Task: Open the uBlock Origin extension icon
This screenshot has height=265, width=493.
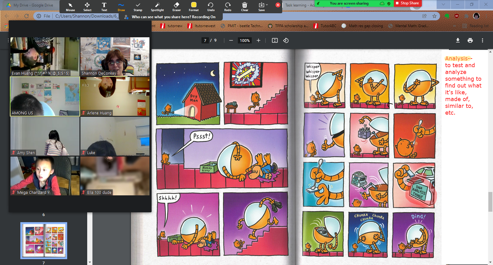Action: (457, 16)
